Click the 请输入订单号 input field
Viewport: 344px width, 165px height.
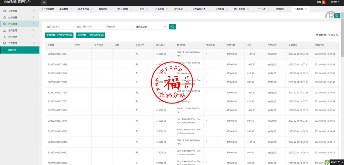(59, 27)
